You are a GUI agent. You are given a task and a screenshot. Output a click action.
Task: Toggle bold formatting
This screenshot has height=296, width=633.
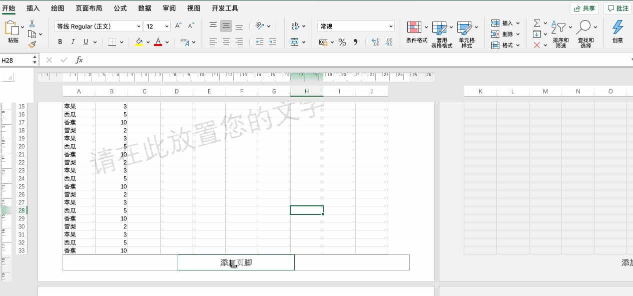[x=60, y=42]
